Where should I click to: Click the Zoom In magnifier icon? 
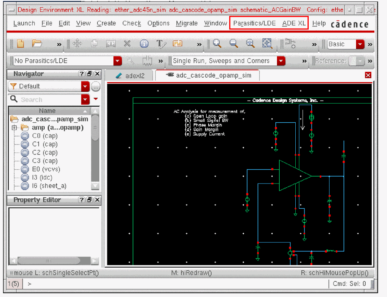coord(217,44)
